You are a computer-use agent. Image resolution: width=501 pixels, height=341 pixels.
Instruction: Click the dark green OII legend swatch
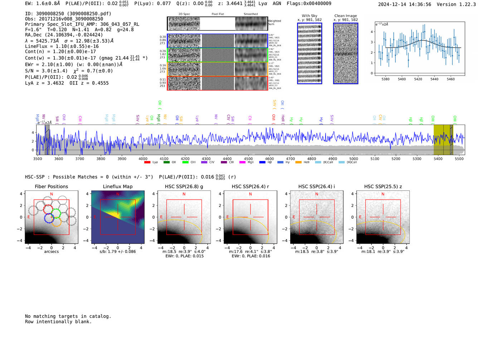point(166,162)
